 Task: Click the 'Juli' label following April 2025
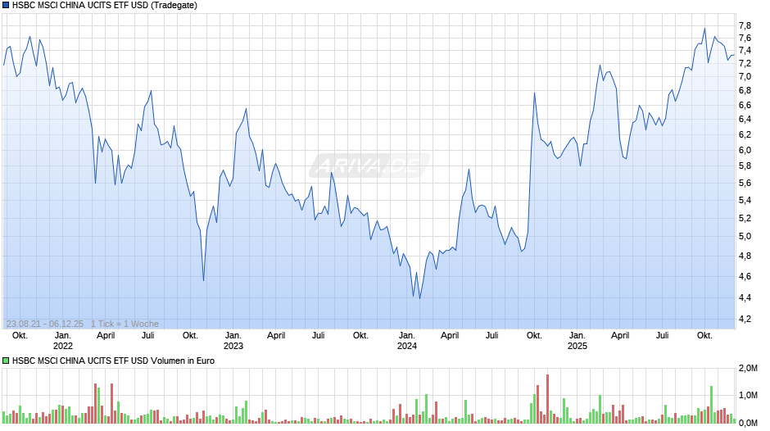tap(663, 336)
